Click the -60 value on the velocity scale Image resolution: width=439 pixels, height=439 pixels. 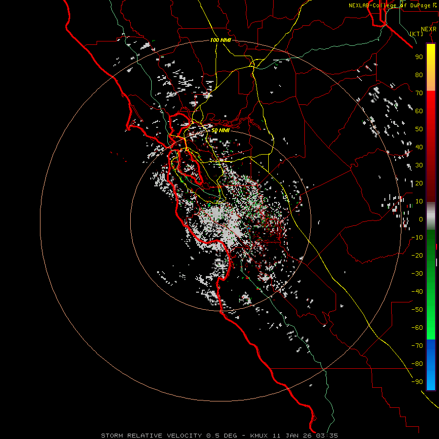tap(417, 328)
